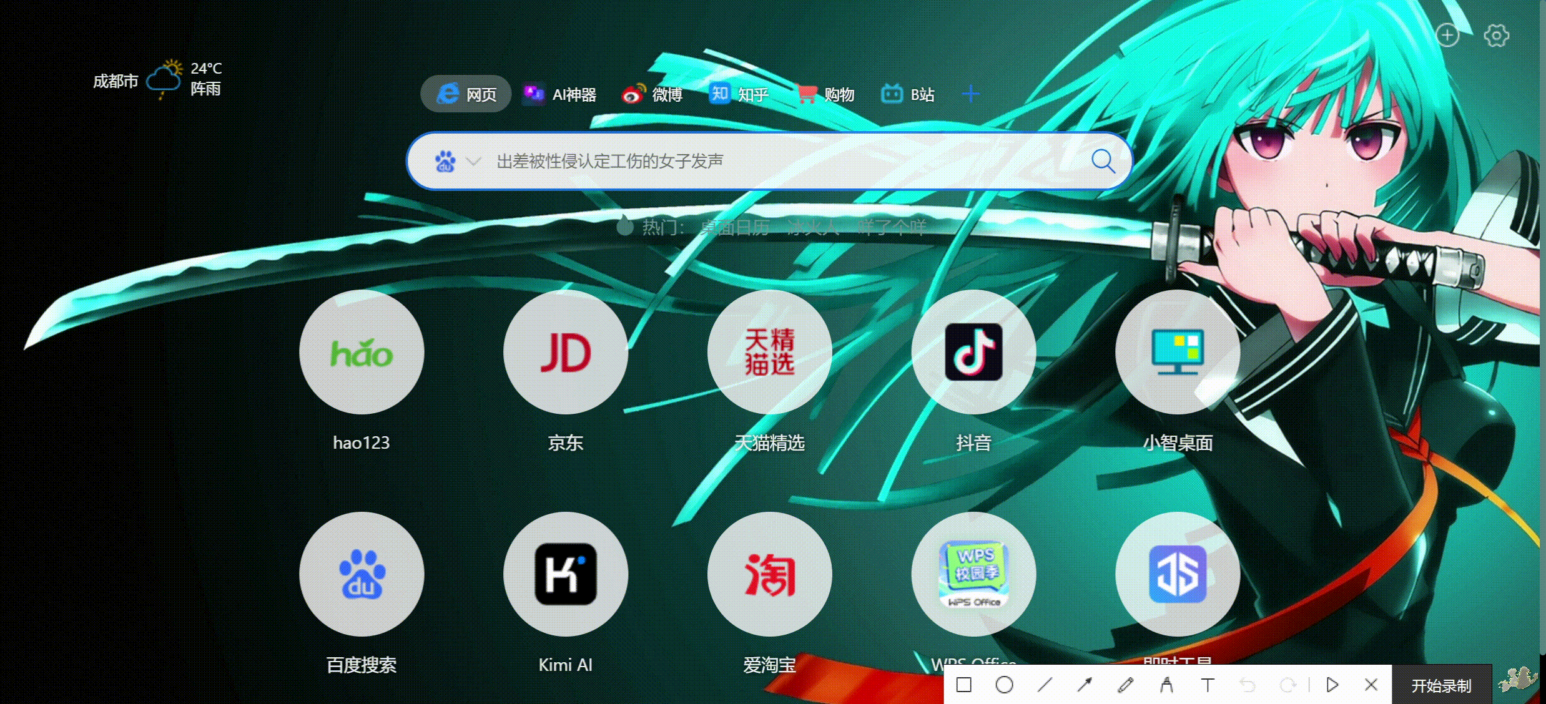The width and height of the screenshot is (1546, 704).
Task: Open the Kimi AI shortcut icon
Action: pos(566,574)
